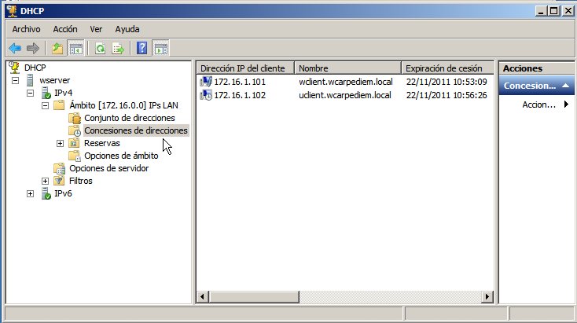Collapse the Concesion... actions section arrow
Image resolution: width=577 pixels, height=323 pixels.
click(565, 86)
